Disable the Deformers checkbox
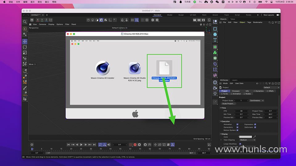Screen dimensions: 296x166 point(255,127)
